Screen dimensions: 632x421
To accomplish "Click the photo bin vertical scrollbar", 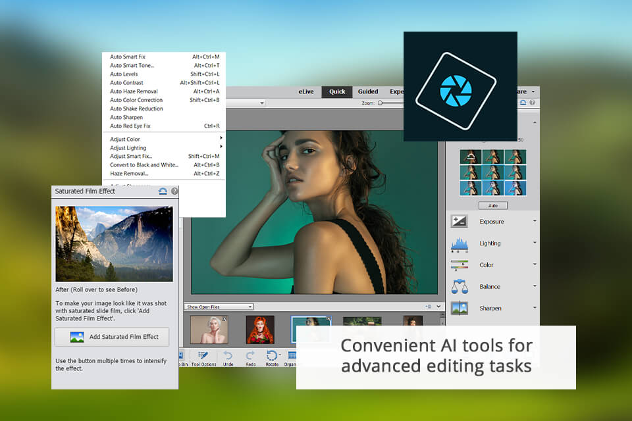I will click(442, 318).
